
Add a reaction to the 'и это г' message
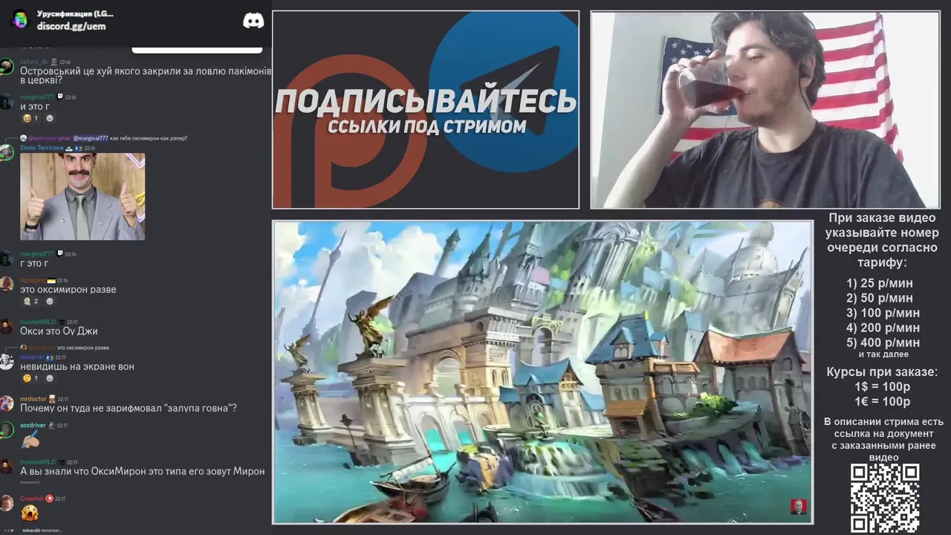(50, 118)
